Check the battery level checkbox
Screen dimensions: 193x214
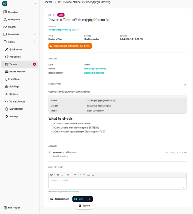[x=52, y=128]
